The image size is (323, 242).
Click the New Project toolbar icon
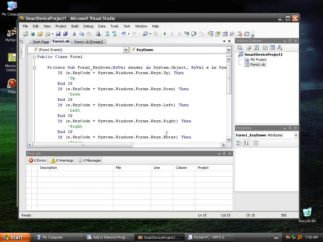26,34
